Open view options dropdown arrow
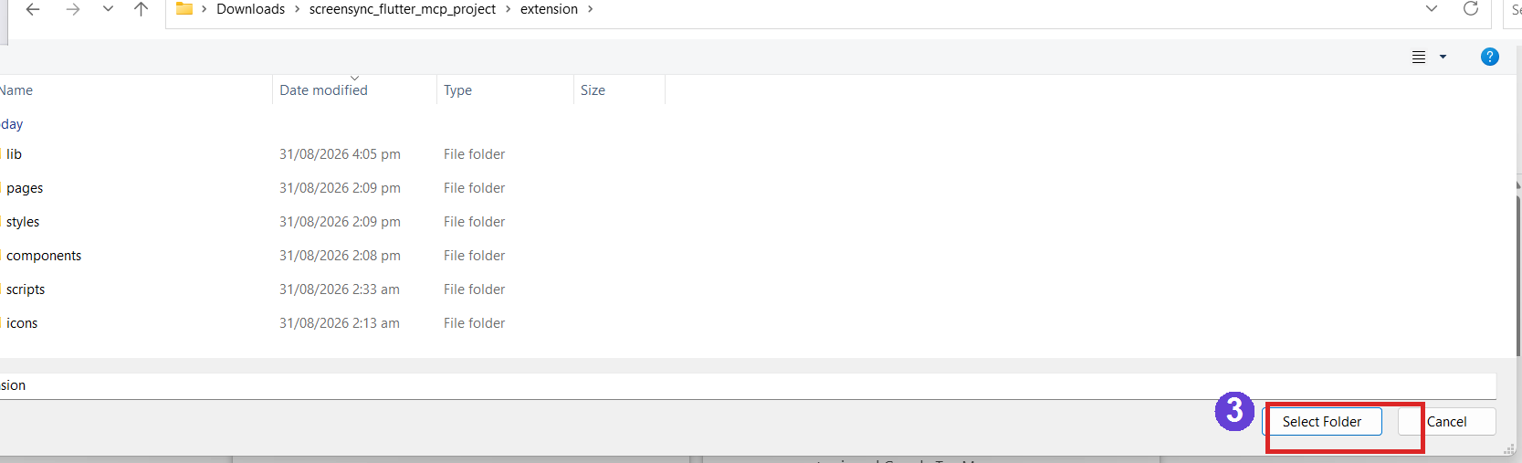This screenshot has height=463, width=1522. click(1443, 57)
